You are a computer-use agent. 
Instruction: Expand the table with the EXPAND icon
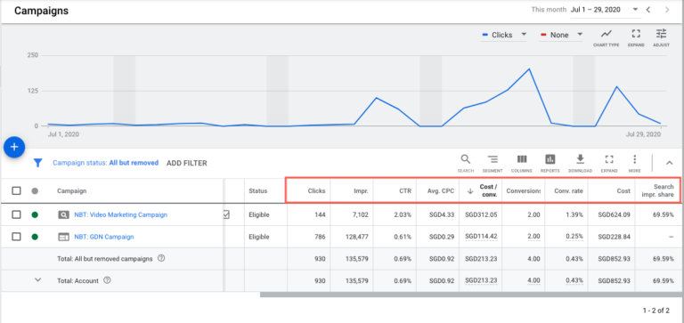pyautogui.click(x=609, y=164)
